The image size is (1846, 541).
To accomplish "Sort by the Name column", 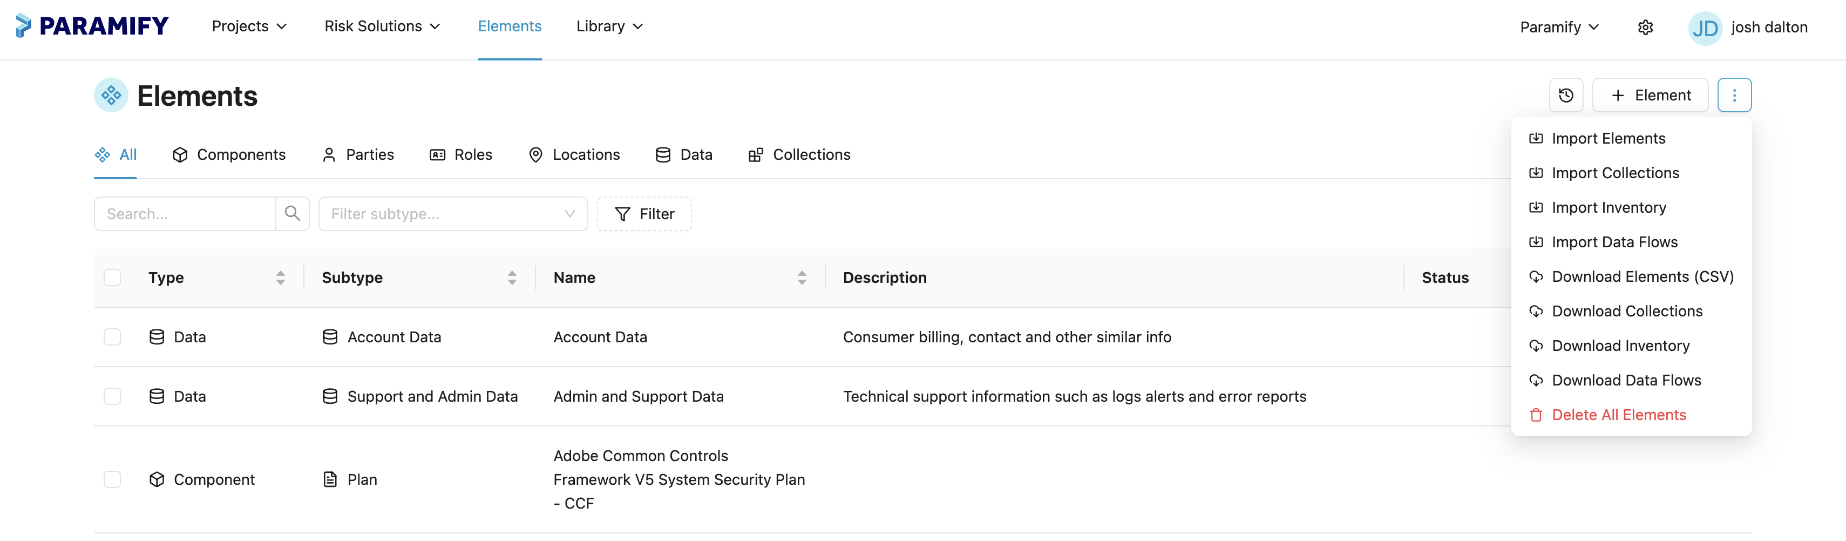I will coord(574,278).
